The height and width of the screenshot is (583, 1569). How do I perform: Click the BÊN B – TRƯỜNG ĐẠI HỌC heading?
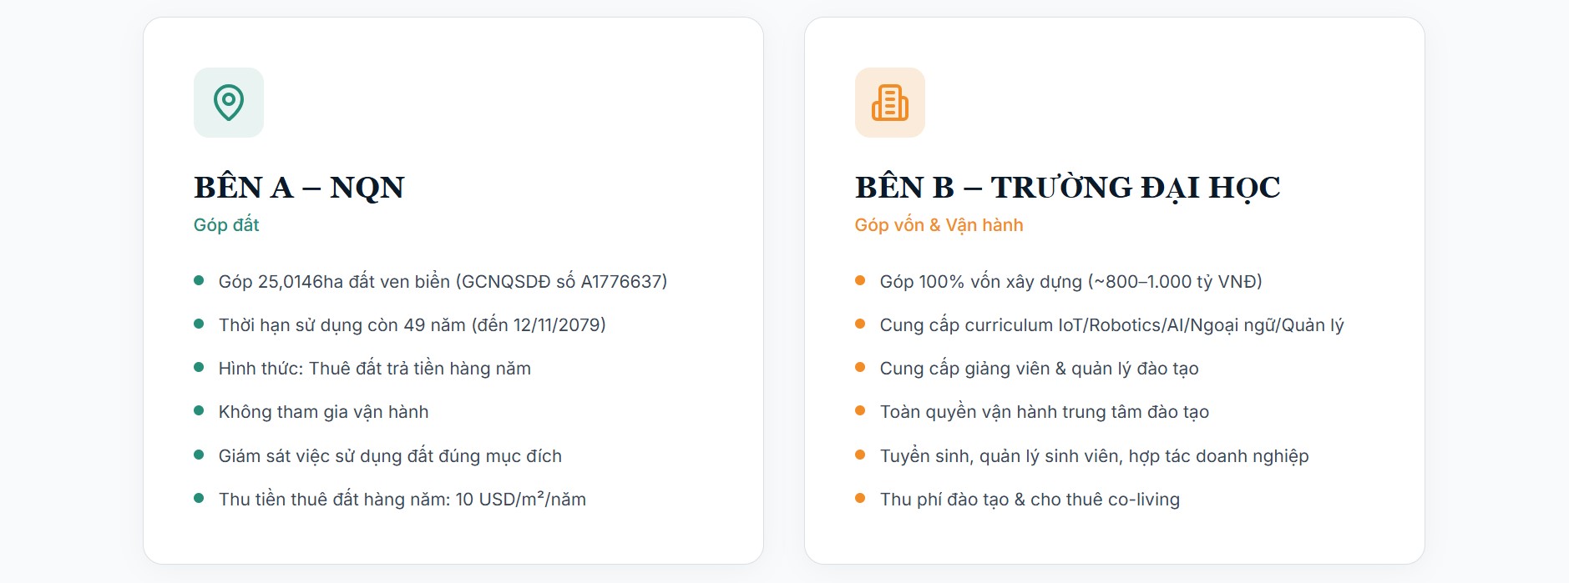pyautogui.click(x=1067, y=188)
